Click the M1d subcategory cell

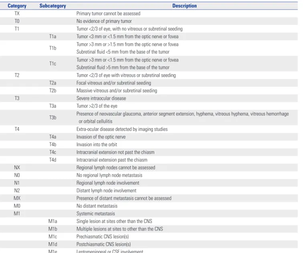[53, 244]
